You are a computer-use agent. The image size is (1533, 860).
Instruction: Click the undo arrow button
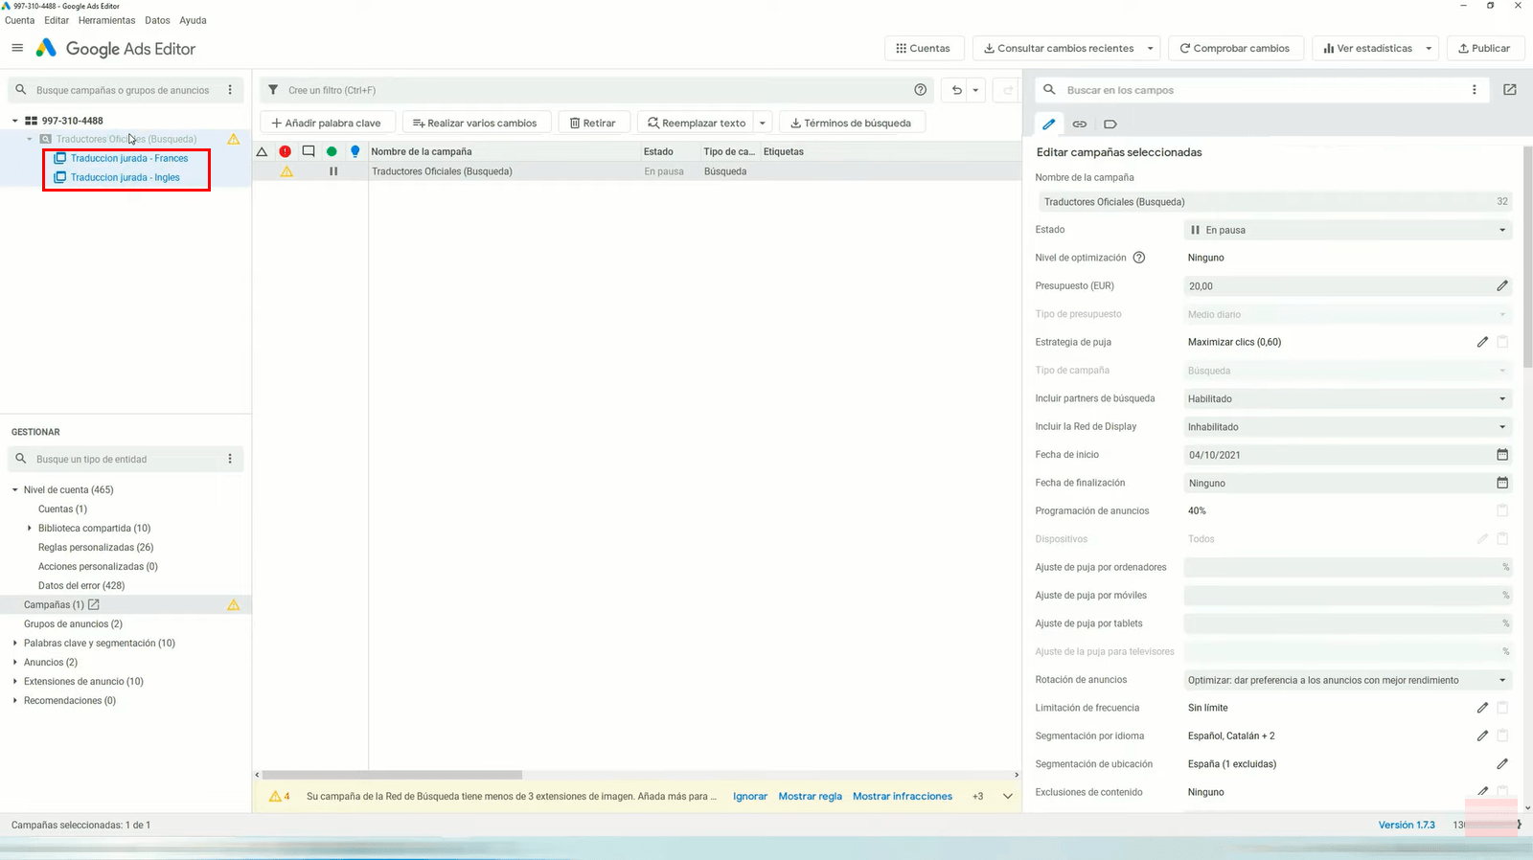click(x=956, y=90)
